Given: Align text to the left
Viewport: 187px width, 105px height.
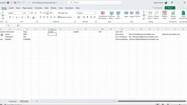Looking at the screenshot, I should pyautogui.click(x=41, y=17).
